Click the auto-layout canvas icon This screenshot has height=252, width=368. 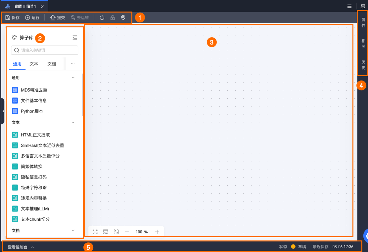point(106,232)
